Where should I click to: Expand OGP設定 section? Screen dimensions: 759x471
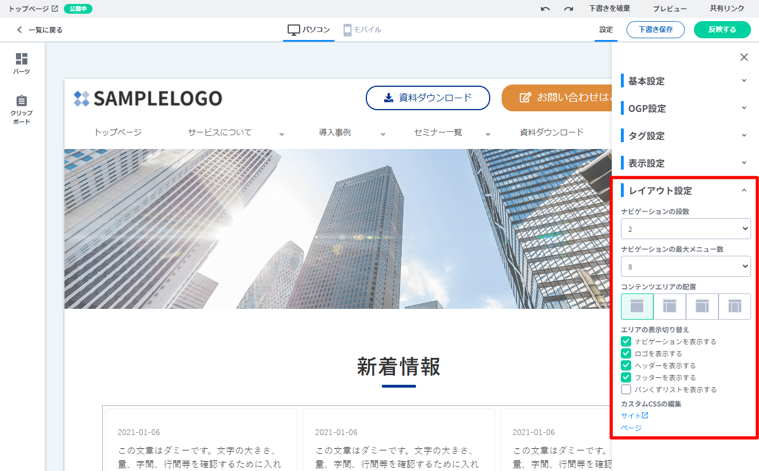[685, 108]
